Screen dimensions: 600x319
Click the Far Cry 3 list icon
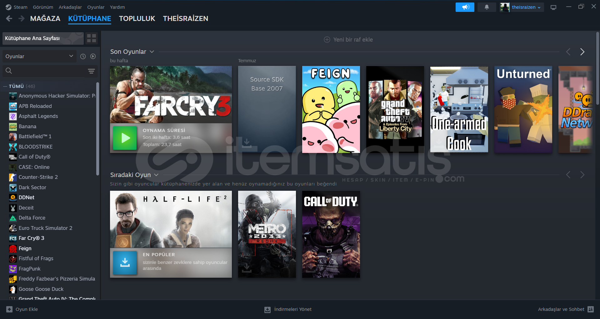pos(13,238)
